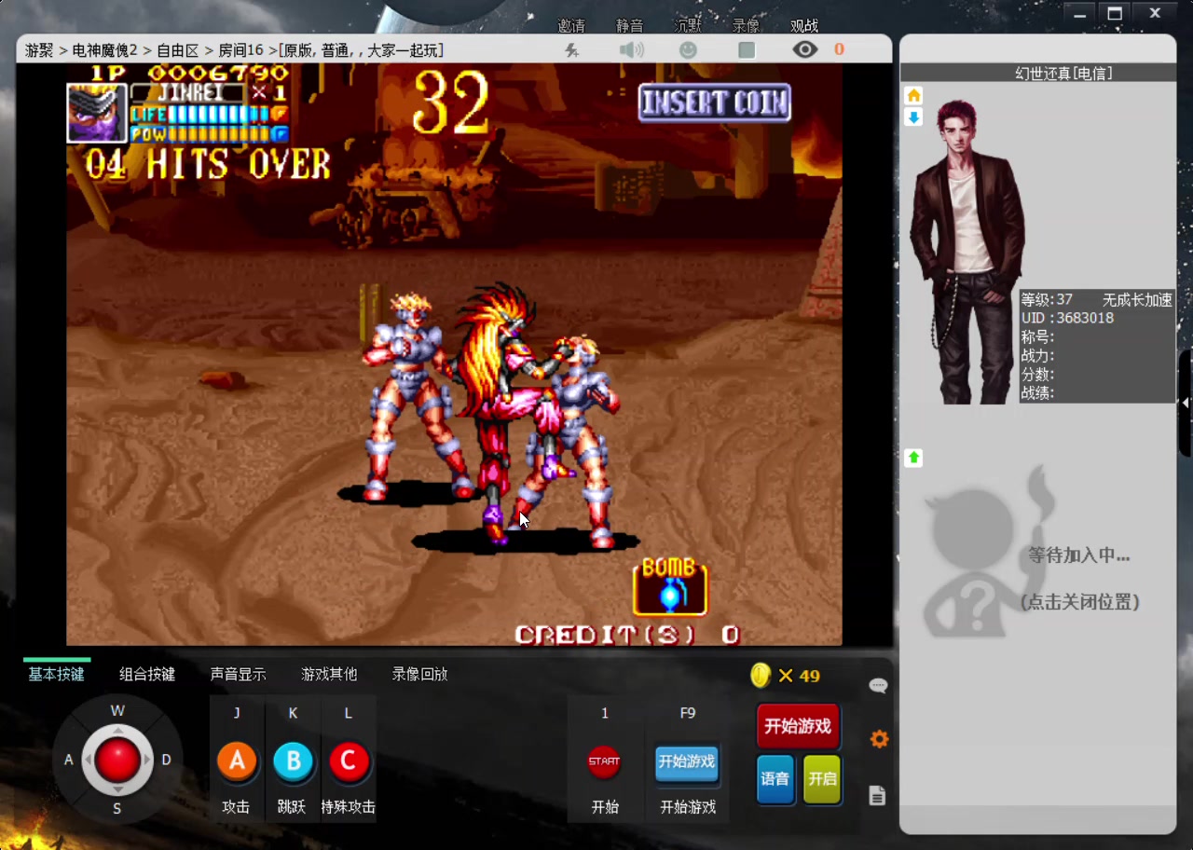This screenshot has width=1193, height=850.
Task: Open the 录像回放 tab
Action: coord(419,674)
